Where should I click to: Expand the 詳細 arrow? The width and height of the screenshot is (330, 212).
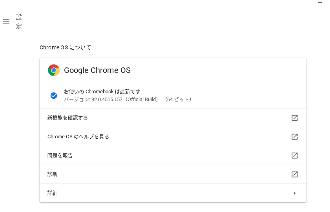tap(295, 193)
